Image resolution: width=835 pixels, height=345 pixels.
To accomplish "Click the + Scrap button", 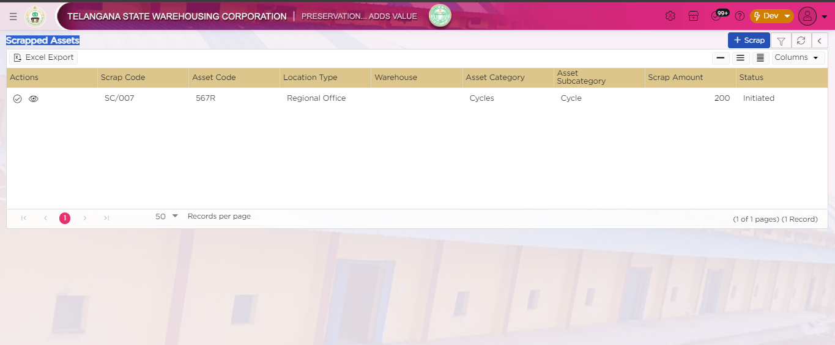I will 749,40.
